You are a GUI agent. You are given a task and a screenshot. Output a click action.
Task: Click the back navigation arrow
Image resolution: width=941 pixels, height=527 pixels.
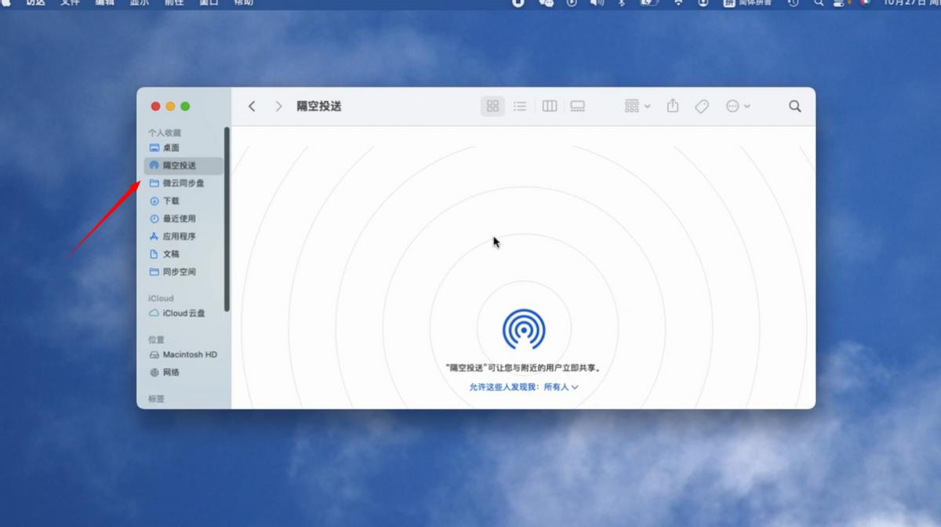click(x=252, y=106)
